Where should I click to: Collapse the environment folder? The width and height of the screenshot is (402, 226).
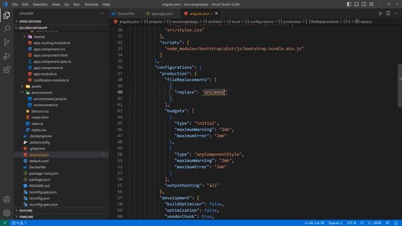pos(41,92)
